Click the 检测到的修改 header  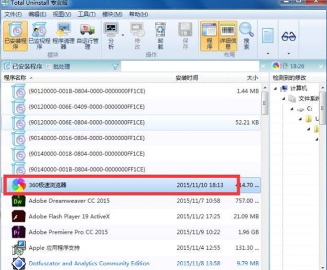click(289, 78)
